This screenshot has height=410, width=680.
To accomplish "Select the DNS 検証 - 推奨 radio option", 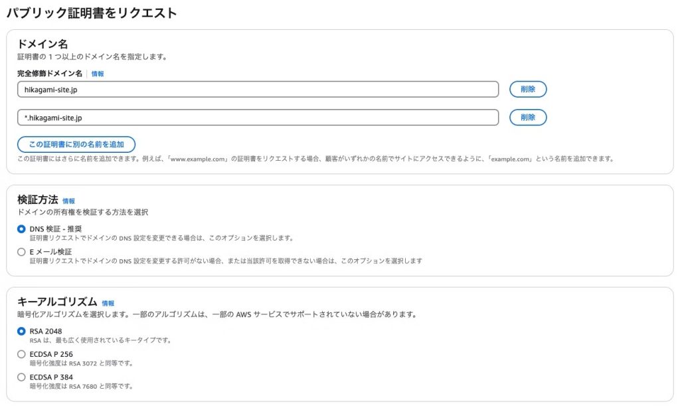I will tap(22, 229).
